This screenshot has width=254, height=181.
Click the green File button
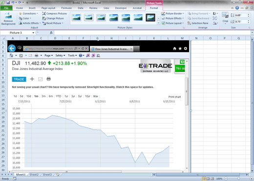(x=6, y=8)
